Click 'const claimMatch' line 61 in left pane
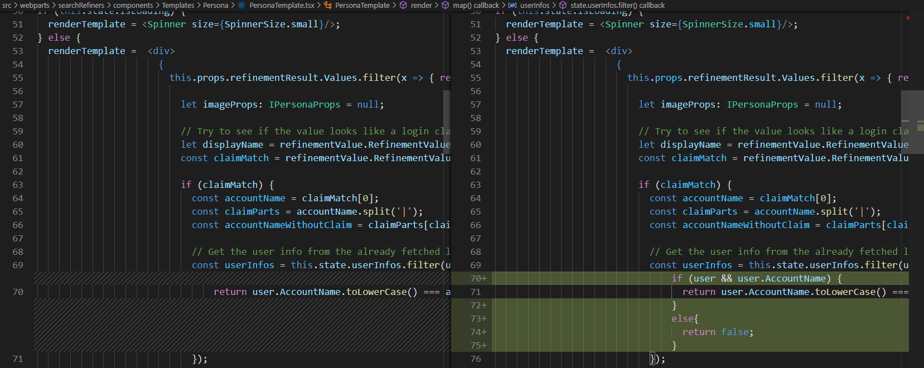Screen dimensions: 924x368 [316, 158]
